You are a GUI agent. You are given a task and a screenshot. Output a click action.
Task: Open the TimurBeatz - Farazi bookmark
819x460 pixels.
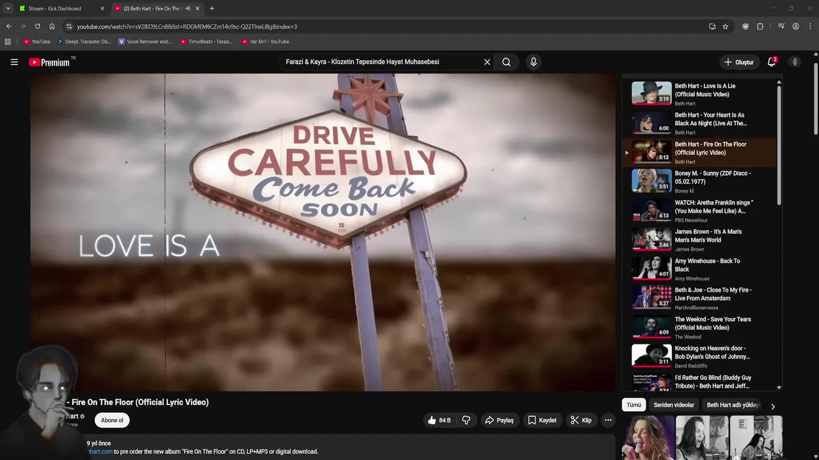click(207, 42)
